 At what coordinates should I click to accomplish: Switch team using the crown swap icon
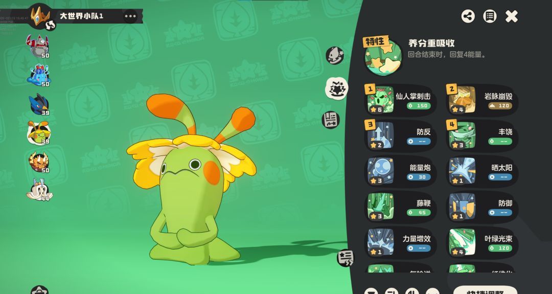point(50,24)
